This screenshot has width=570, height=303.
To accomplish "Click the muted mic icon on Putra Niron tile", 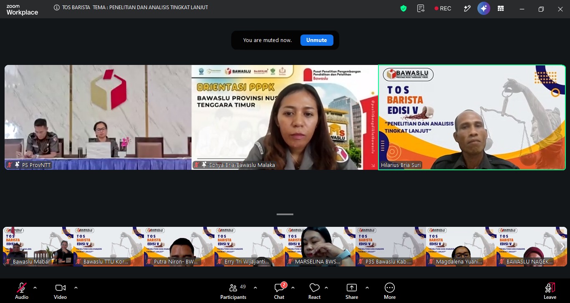I will click(149, 262).
